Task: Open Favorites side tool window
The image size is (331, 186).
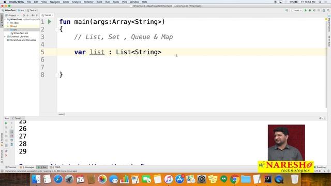Action: [2, 139]
